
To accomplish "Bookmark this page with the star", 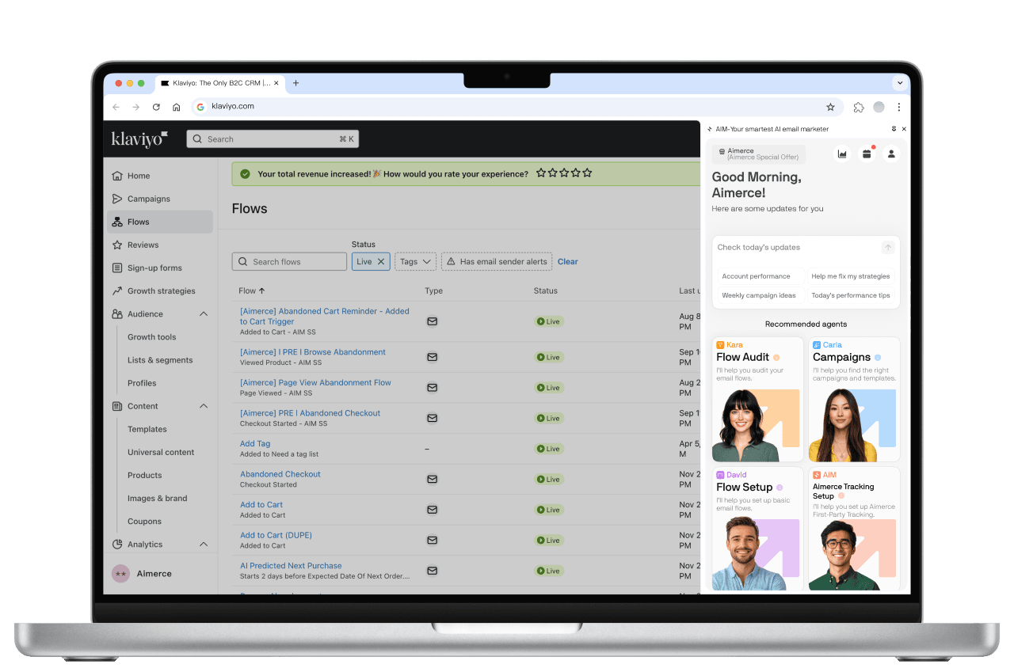I will (830, 107).
